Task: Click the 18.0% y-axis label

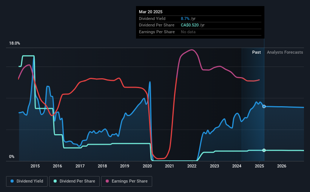Action: point(14,43)
